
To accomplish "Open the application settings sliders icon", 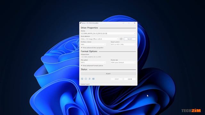I will (x=90, y=79).
